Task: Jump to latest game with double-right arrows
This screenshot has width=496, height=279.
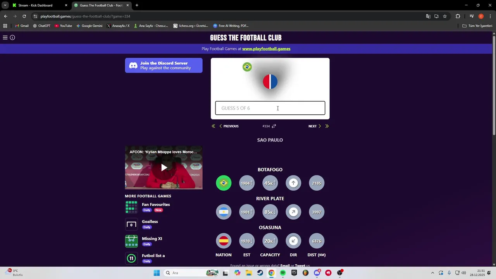Action: coord(327,126)
